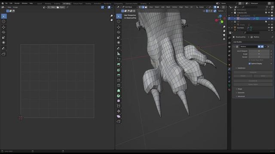The height and width of the screenshot is (154, 275).
Task: Select the Annotate tool in 3D viewport toolbar
Action: [119, 48]
